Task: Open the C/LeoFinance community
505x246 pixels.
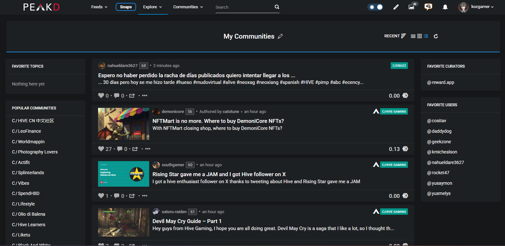Action: click(27, 131)
